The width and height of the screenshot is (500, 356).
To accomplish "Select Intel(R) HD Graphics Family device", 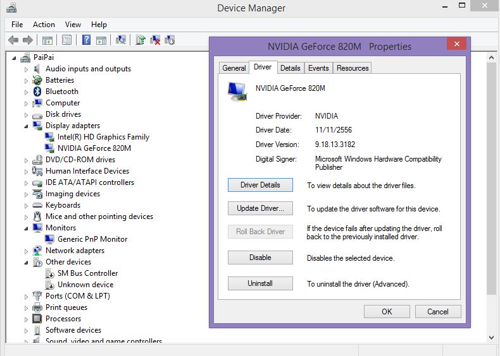I will pos(103,137).
